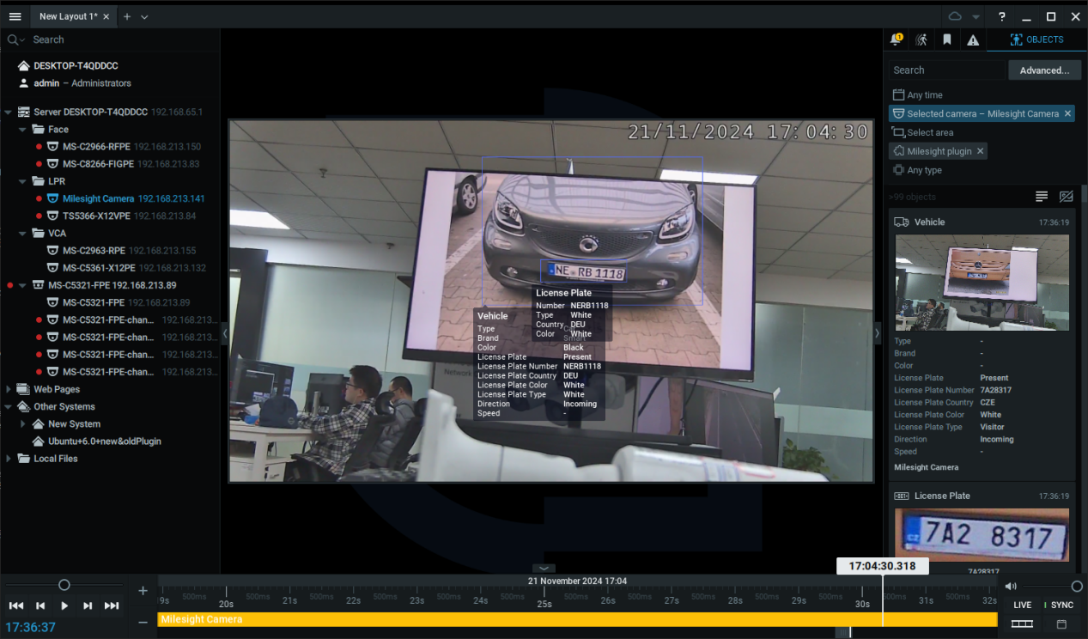
Task: Click the Select area filter
Action: tap(923, 132)
